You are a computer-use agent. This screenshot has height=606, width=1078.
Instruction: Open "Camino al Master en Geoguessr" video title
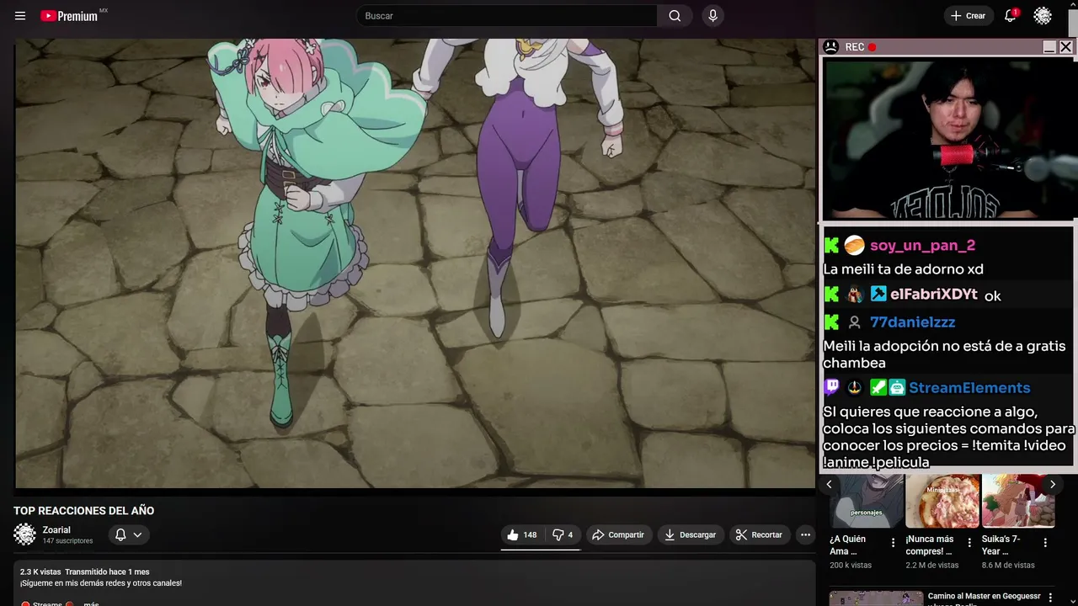tap(984, 600)
